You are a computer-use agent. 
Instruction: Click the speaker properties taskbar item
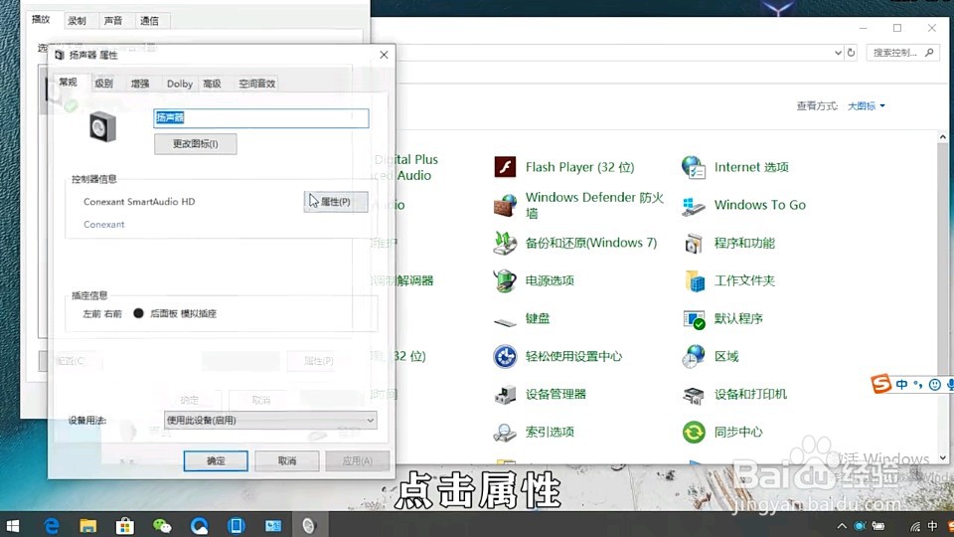(309, 525)
